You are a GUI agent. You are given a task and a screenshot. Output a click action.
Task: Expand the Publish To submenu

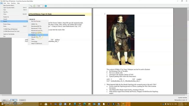point(14,17)
